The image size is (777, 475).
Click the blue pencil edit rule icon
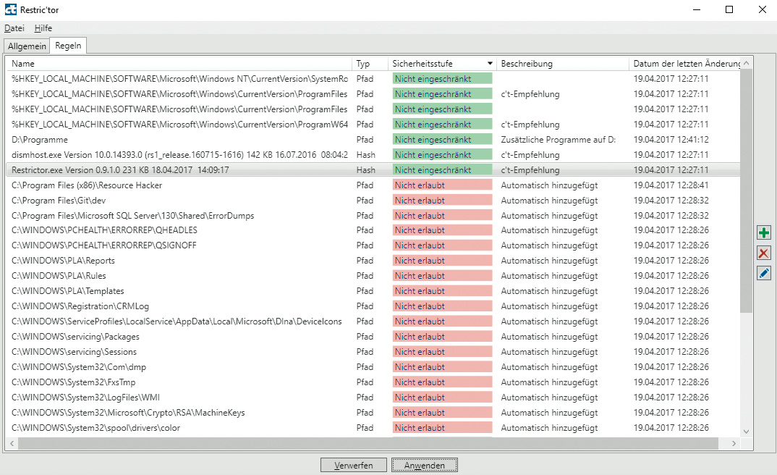click(x=763, y=273)
